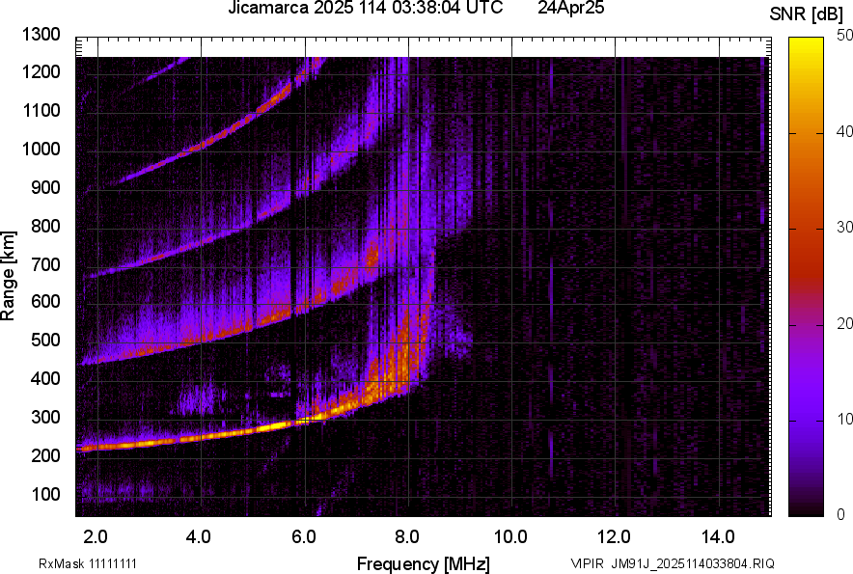Image resolution: width=853 pixels, height=574 pixels.
Task: Click the 1300 range tick label
Action: coord(41,35)
